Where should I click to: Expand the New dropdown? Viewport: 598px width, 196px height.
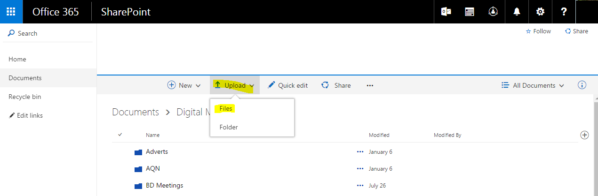tap(184, 85)
